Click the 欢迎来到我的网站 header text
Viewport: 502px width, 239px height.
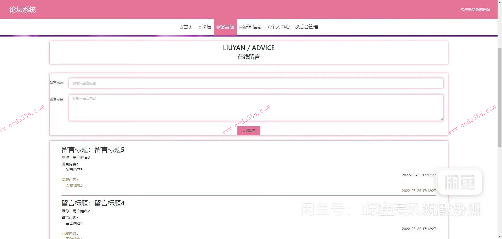tap(475, 9)
